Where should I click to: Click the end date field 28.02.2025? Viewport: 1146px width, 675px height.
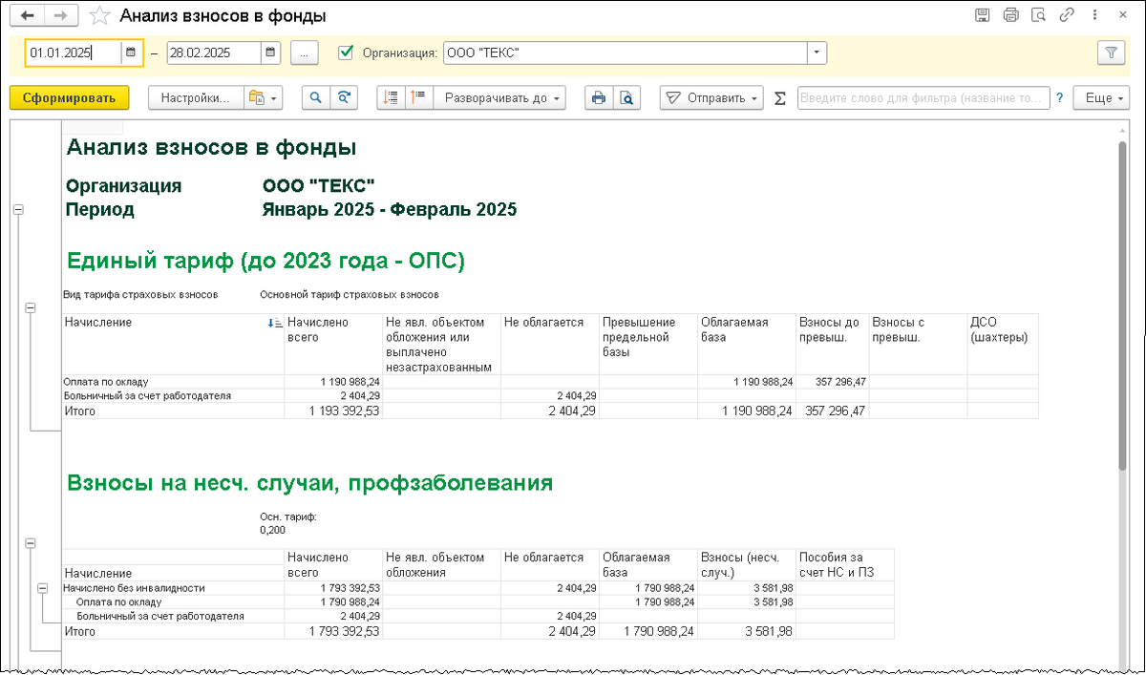(213, 53)
